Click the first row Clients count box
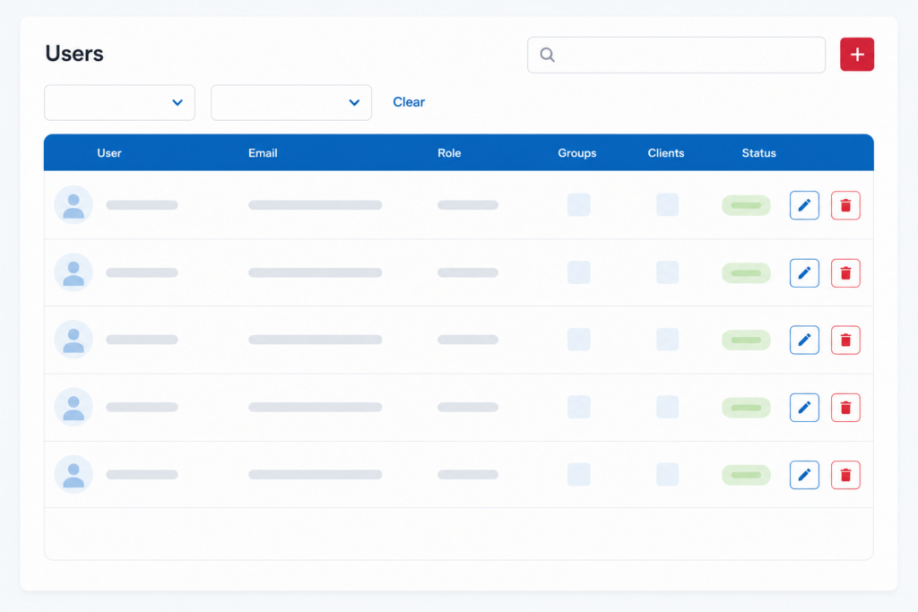Image resolution: width=918 pixels, height=612 pixels. (667, 205)
